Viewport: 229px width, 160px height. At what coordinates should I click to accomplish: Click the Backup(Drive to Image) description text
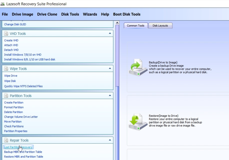(x=180, y=67)
